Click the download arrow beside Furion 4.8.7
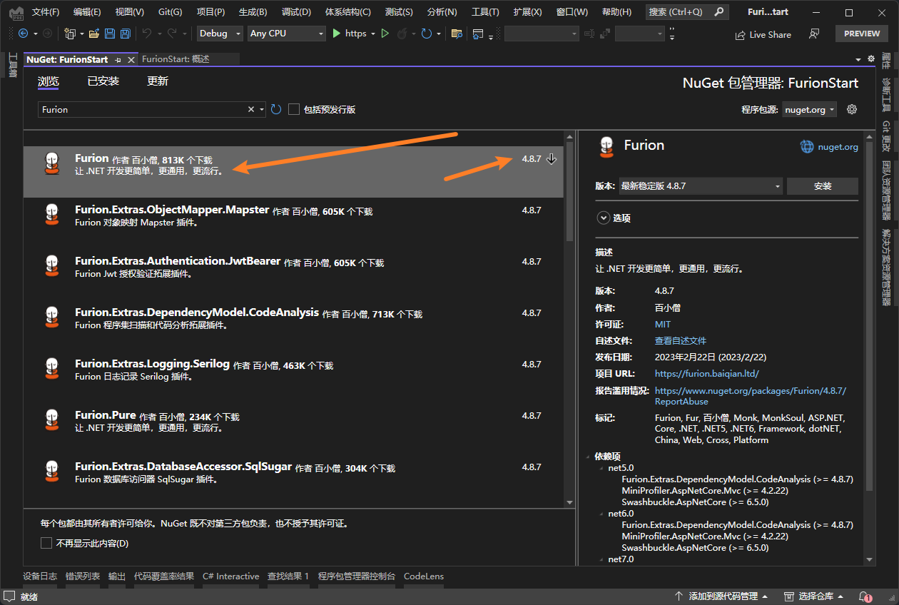Viewport: 899px width, 605px height. click(551, 159)
